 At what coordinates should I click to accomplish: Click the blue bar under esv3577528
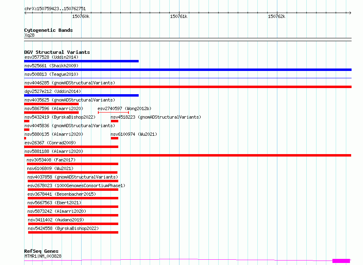point(81,61)
